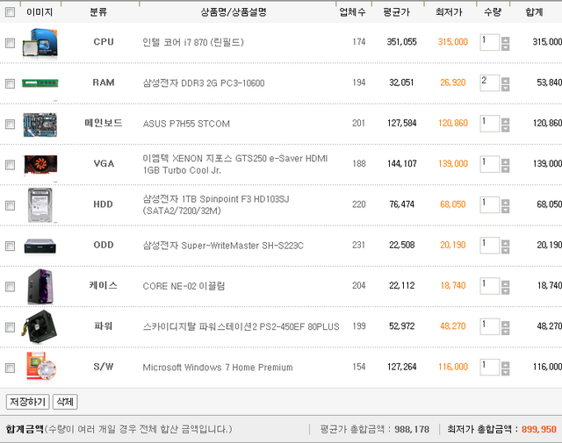Click the PS2-450EF power supply image
Image resolution: width=562 pixels, height=443 pixels.
tap(40, 326)
